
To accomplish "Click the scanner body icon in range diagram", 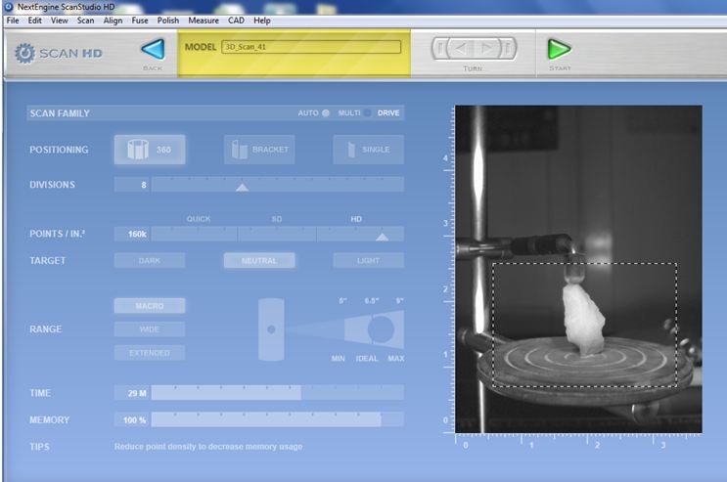I will [x=271, y=329].
